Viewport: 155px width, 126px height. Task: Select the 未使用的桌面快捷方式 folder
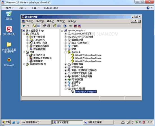(9, 48)
